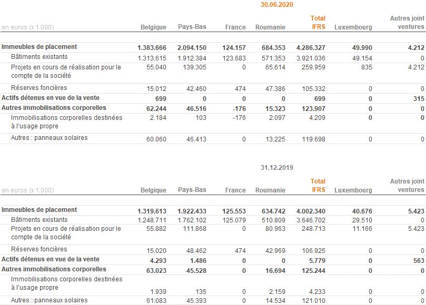Select the value 61.083

pyautogui.click(x=156, y=301)
